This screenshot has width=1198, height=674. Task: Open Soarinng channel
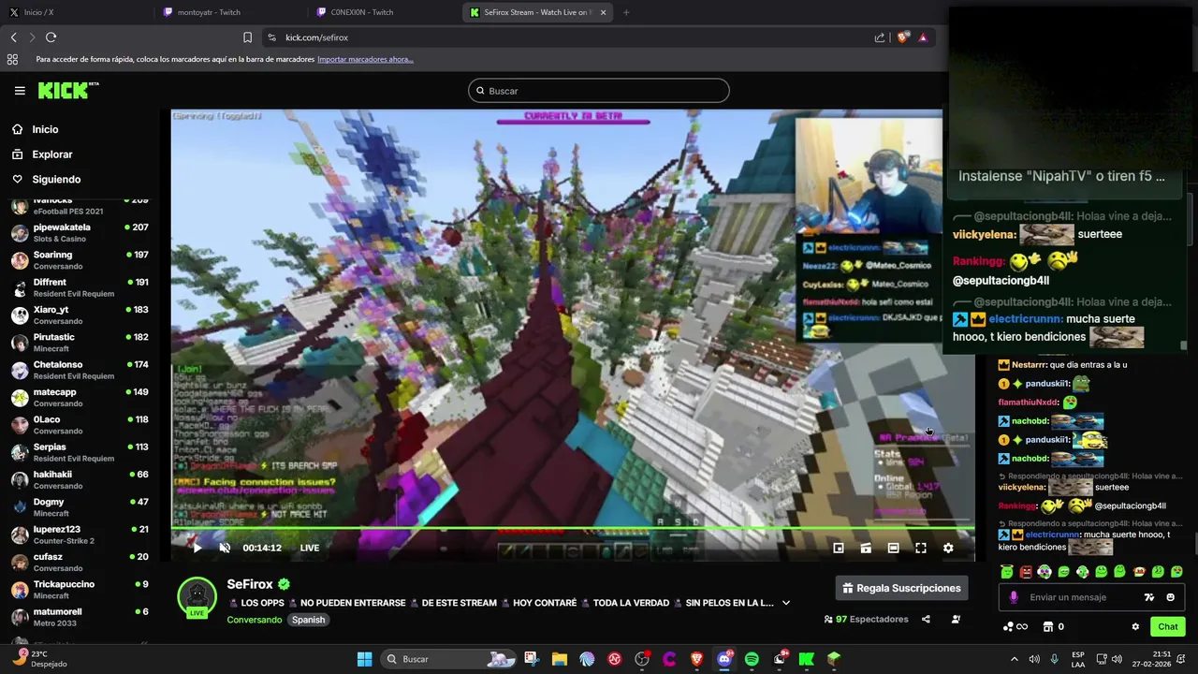80,260
